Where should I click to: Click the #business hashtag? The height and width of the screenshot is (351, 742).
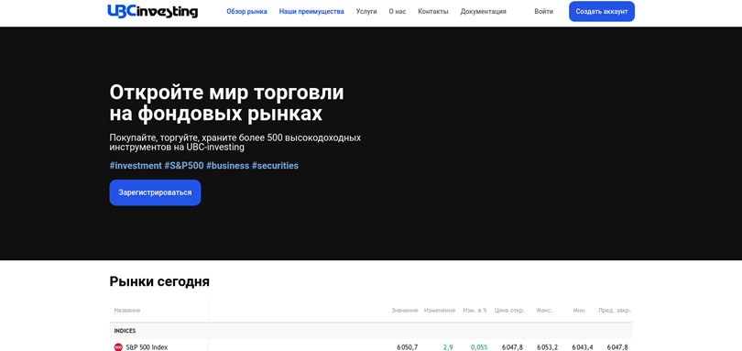click(x=227, y=166)
